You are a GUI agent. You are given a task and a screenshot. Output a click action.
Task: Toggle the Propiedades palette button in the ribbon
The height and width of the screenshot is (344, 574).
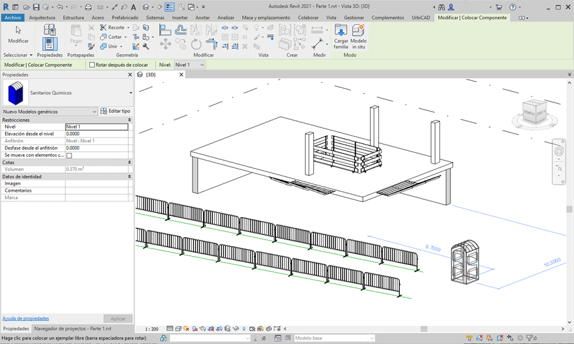click(x=50, y=43)
